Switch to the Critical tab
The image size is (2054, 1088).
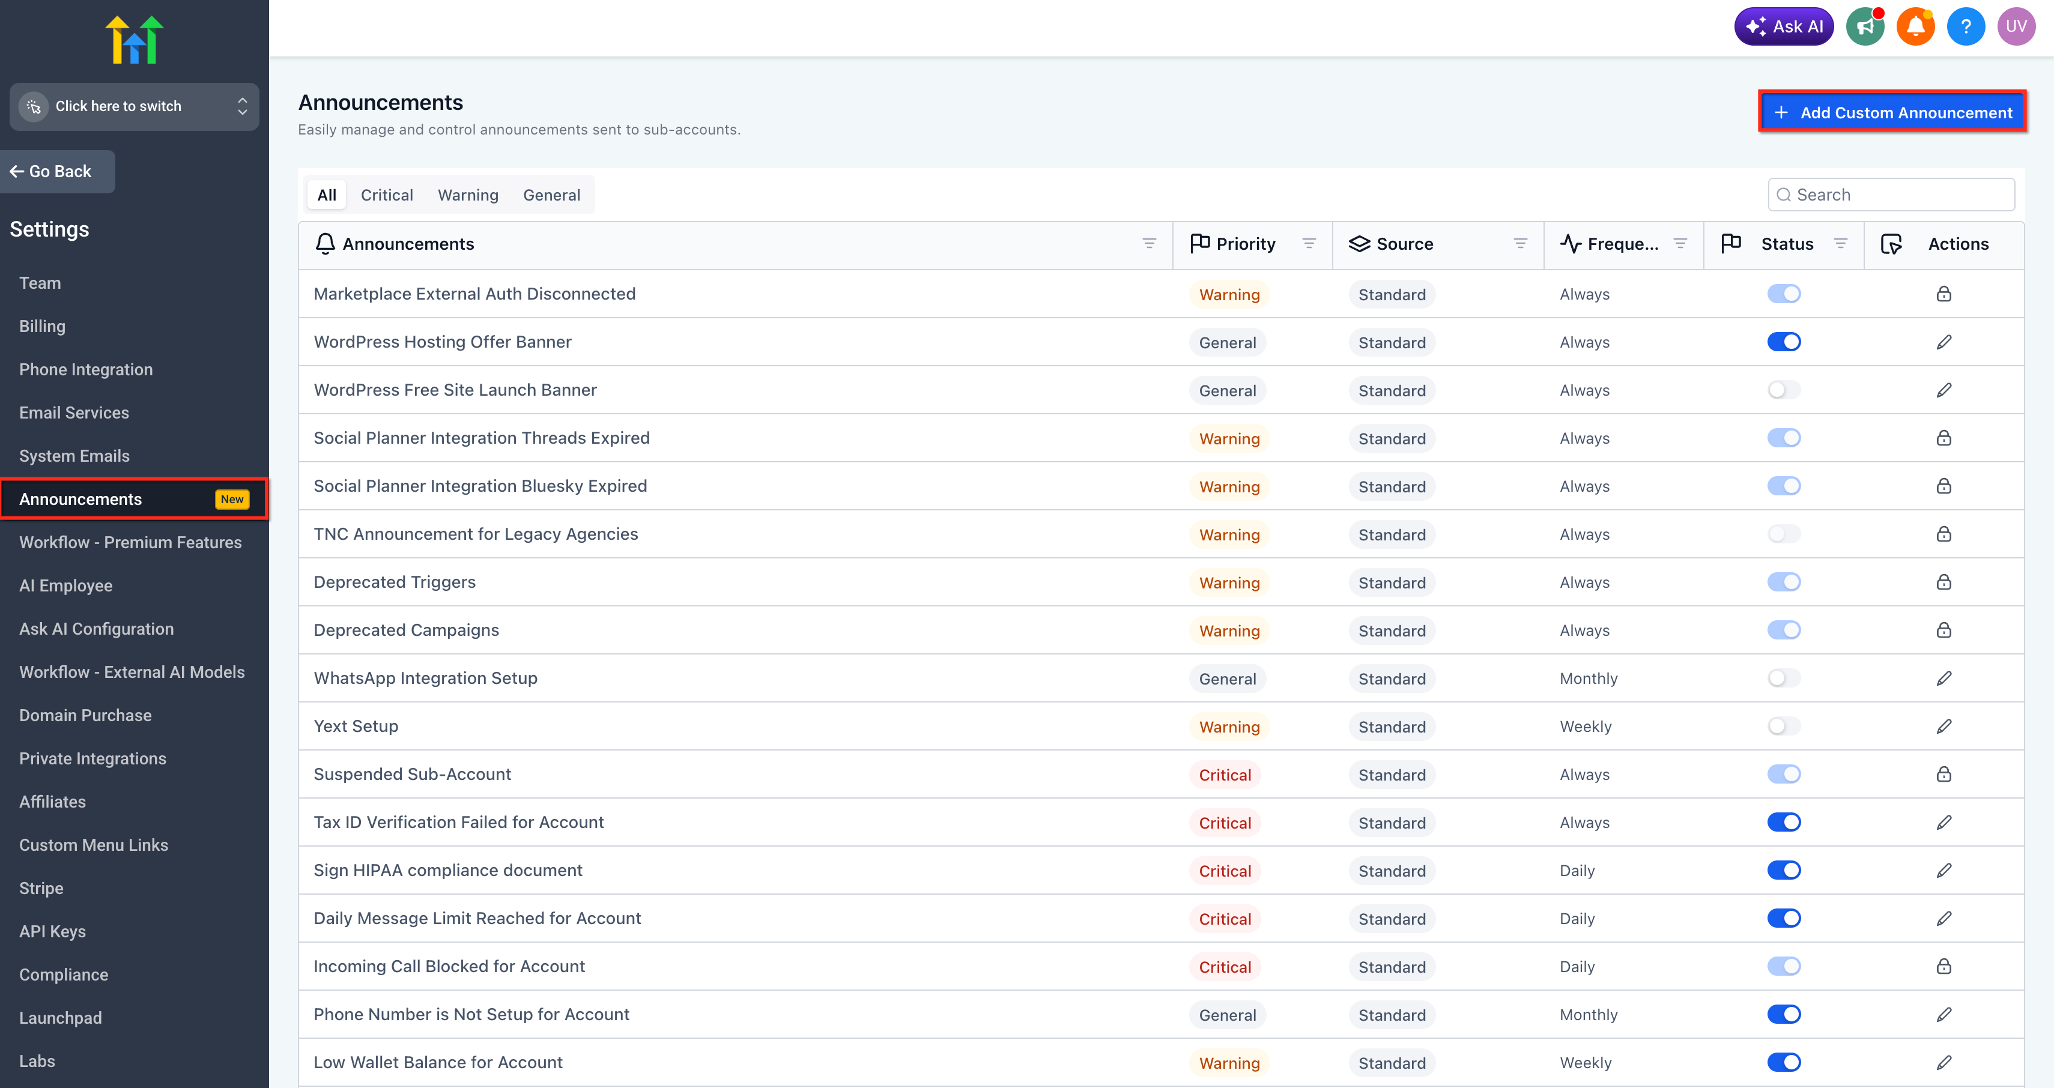pos(386,195)
